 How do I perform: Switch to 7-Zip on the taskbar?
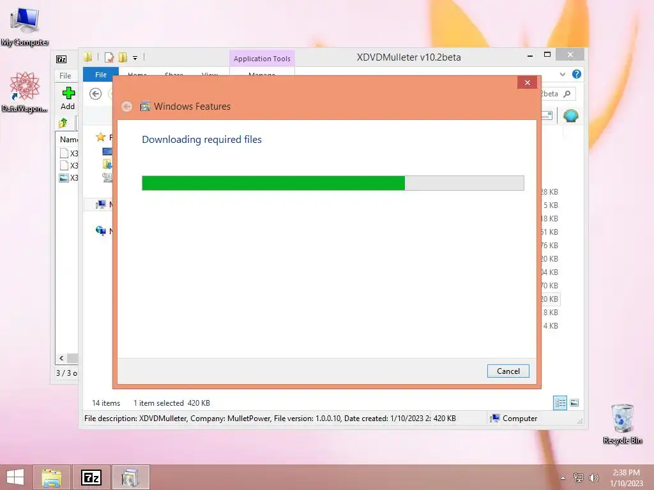[91, 477]
